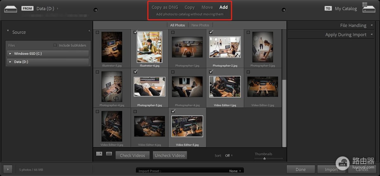Viewport: 380px width, 176px height.
Task: Click the Cancel button
Action: pos(362,169)
